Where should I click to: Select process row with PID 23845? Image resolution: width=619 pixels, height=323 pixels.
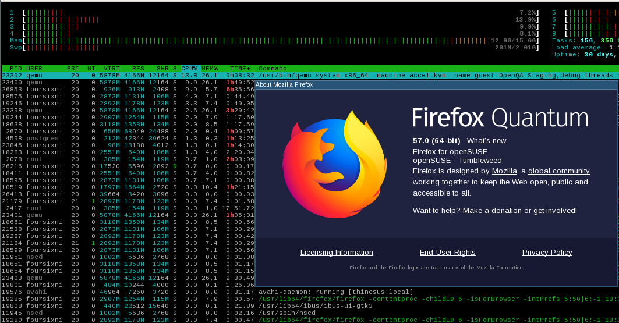pos(128,145)
